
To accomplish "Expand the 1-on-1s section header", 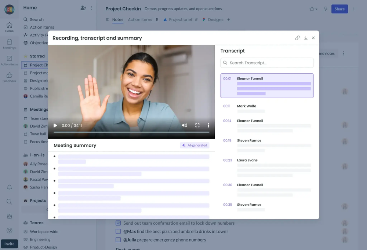I will [34, 155].
